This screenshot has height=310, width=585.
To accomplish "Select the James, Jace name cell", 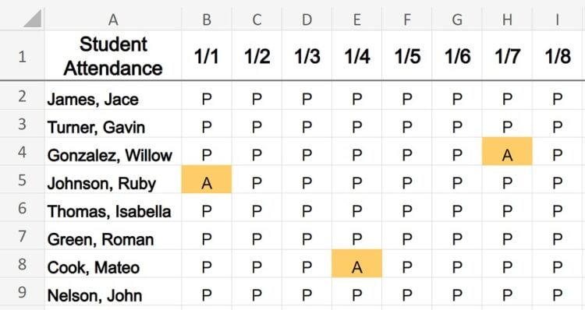I will (113, 96).
